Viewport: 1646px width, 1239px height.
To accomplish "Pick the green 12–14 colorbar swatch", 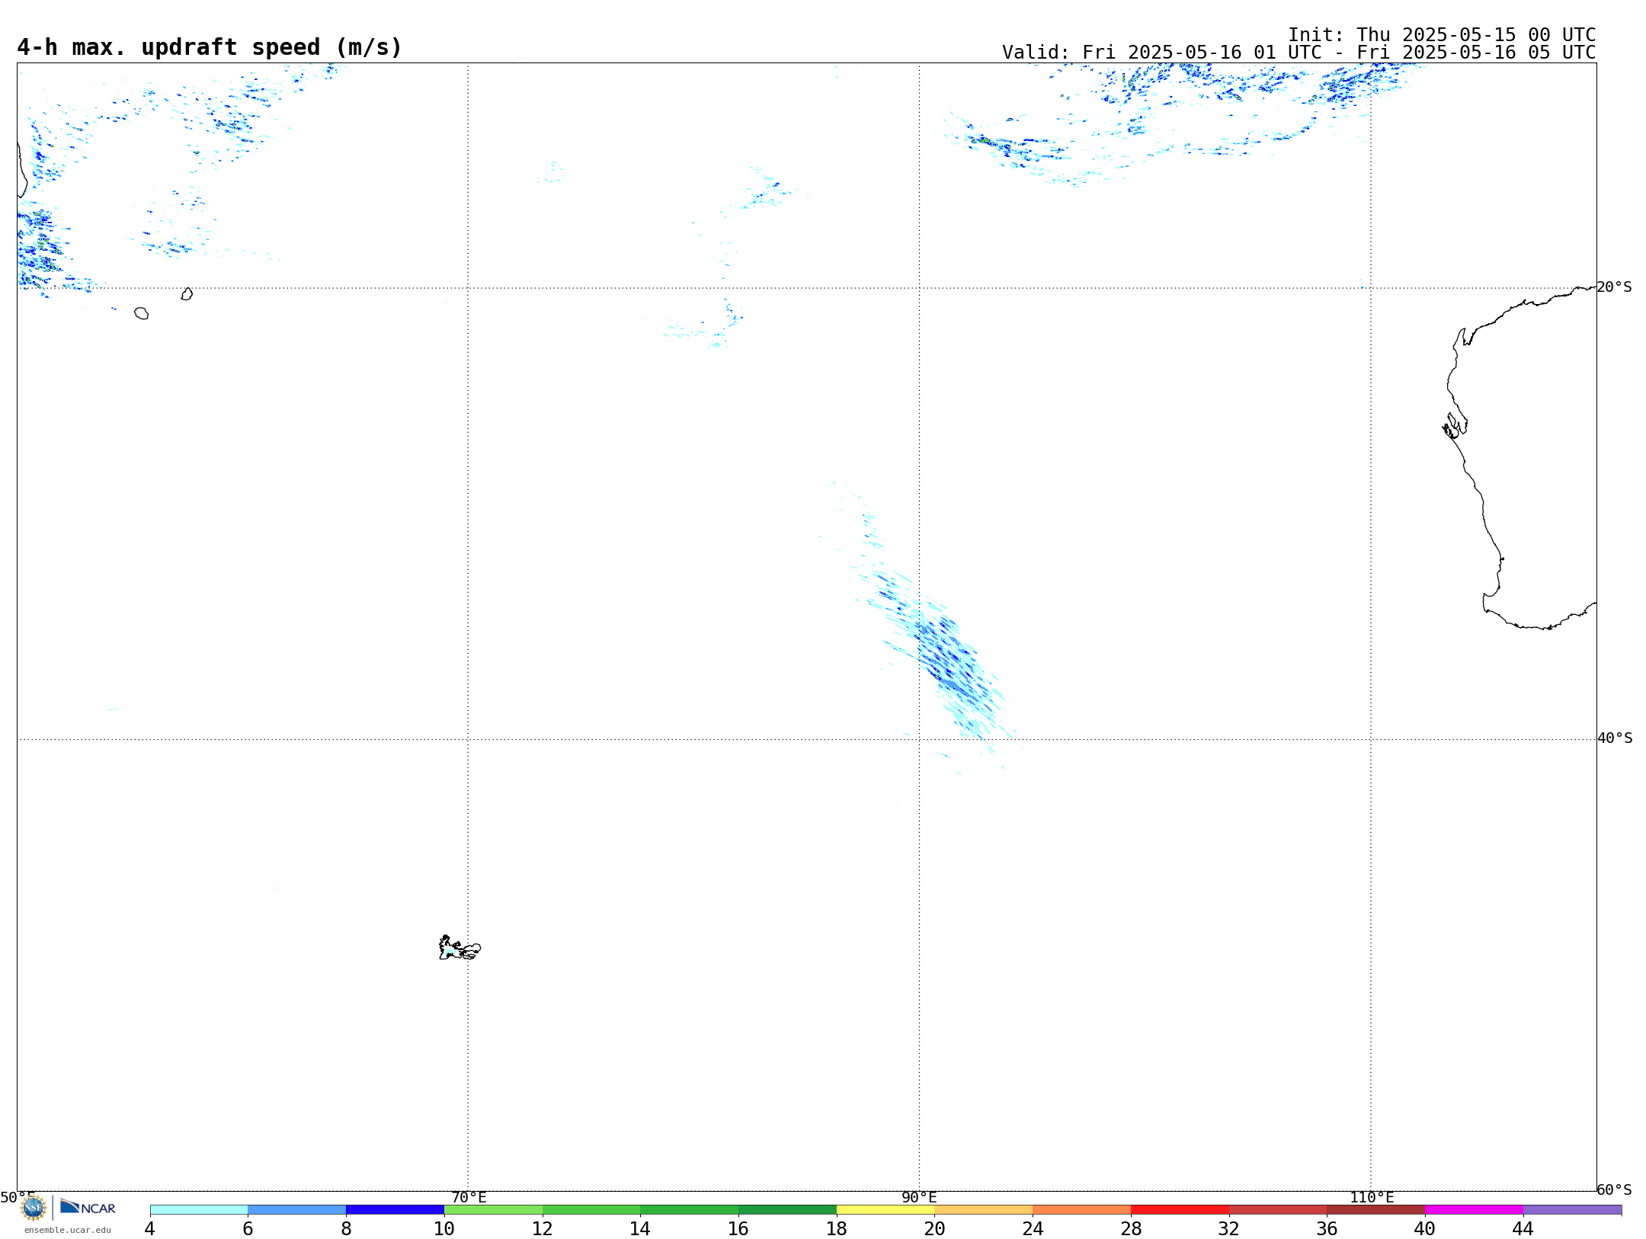I will tap(591, 1209).
